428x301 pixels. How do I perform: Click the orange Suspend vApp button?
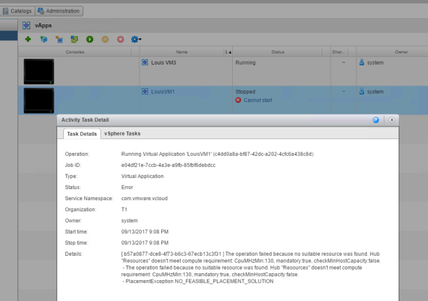point(105,40)
